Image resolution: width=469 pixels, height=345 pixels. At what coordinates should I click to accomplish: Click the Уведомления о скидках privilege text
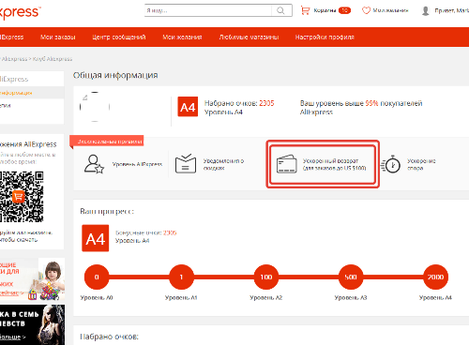[223, 164]
